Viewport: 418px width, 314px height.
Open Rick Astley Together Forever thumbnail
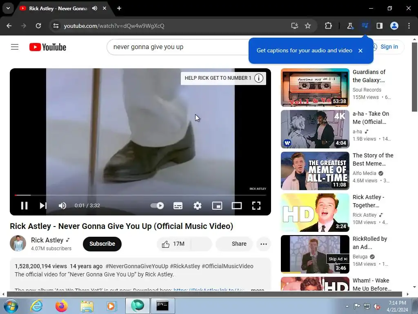(315, 213)
